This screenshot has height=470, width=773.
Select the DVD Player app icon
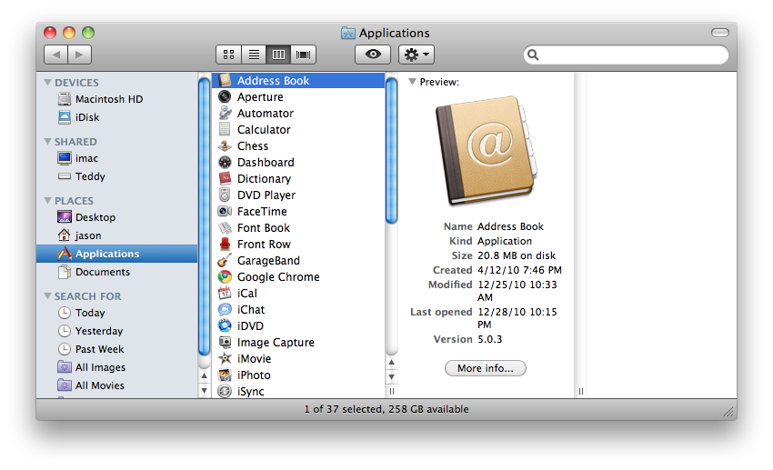pyautogui.click(x=225, y=195)
